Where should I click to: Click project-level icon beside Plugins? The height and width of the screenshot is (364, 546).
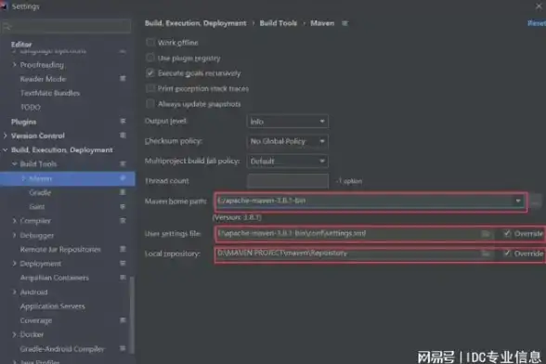(123, 121)
